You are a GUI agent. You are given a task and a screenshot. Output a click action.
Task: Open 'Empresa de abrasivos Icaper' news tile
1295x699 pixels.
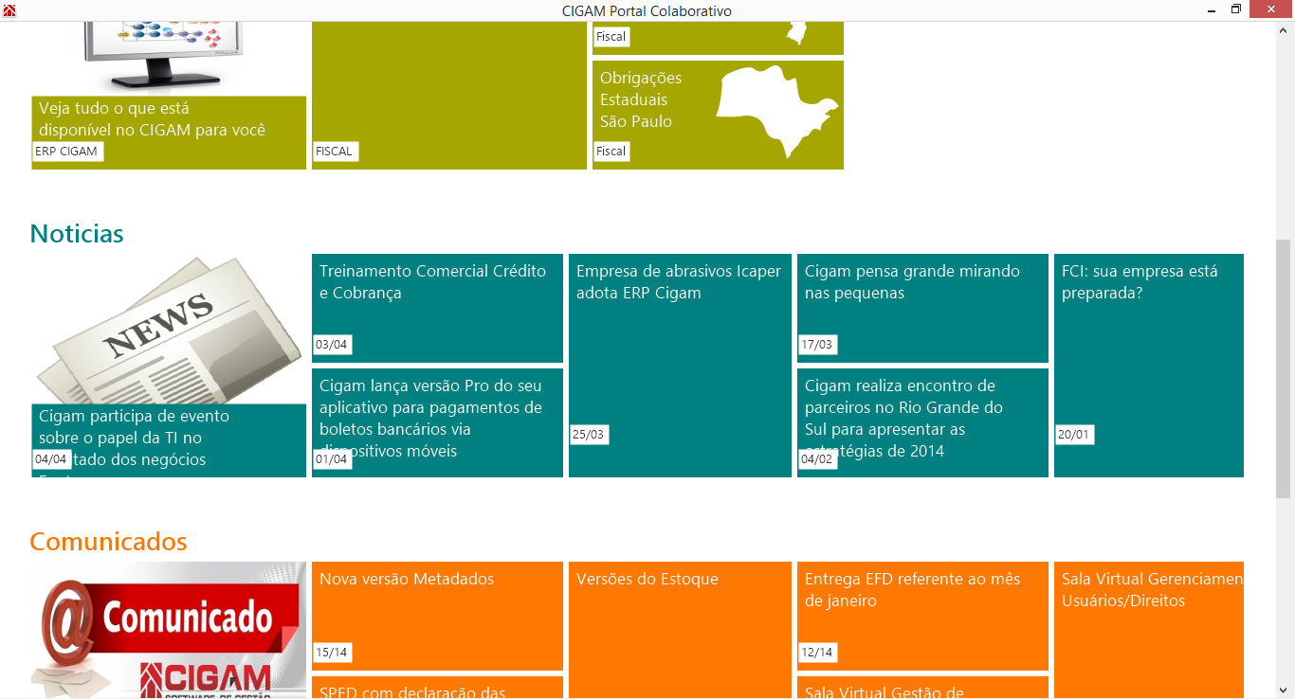[x=680, y=365]
